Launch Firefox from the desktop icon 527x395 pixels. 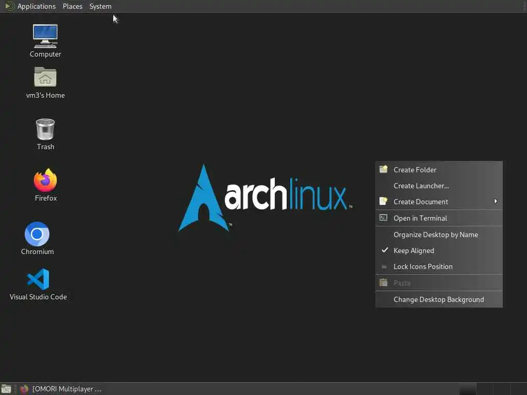45,185
